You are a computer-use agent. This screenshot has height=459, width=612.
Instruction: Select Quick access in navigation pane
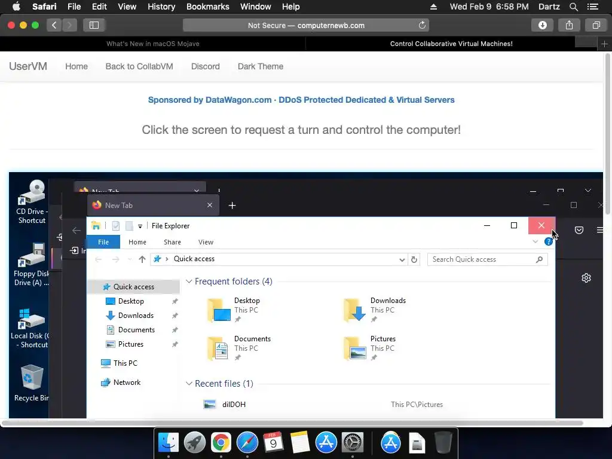pyautogui.click(x=133, y=287)
